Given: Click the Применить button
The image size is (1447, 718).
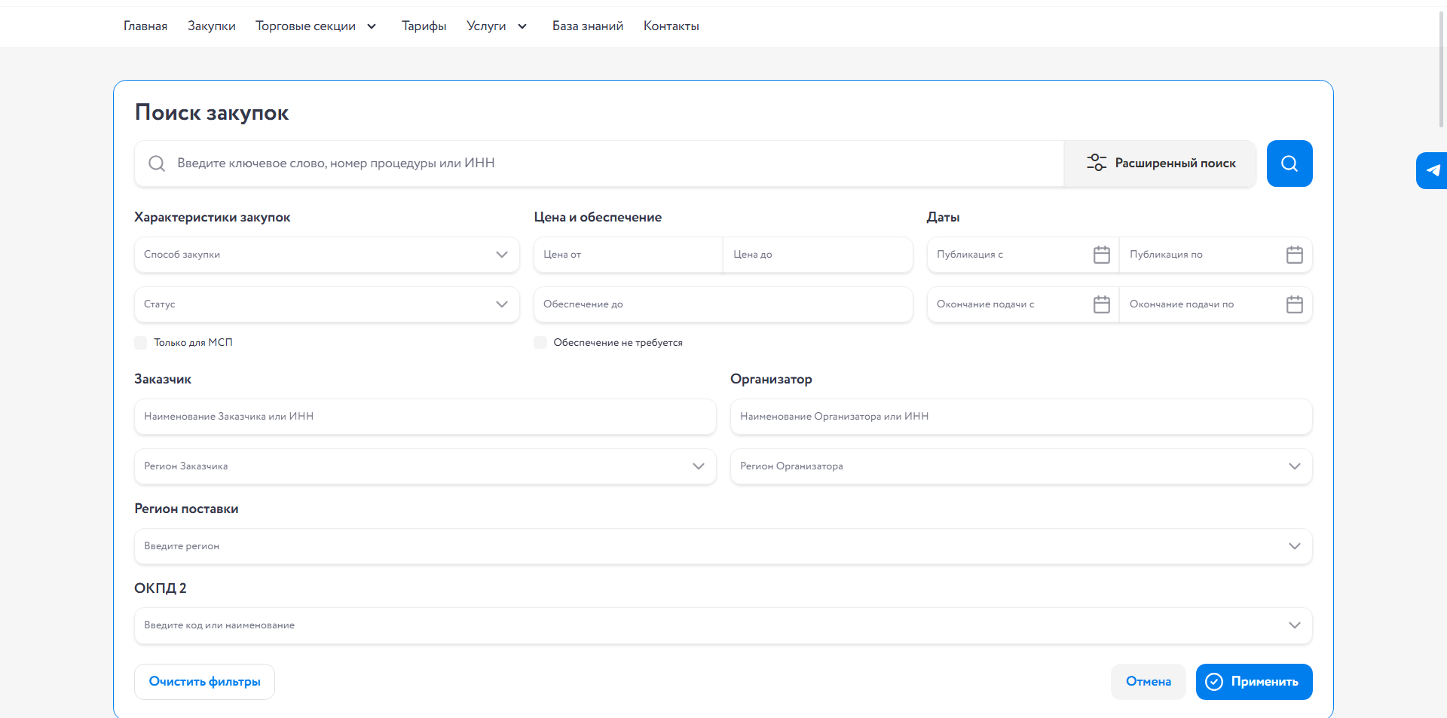Looking at the screenshot, I should (x=1254, y=682).
